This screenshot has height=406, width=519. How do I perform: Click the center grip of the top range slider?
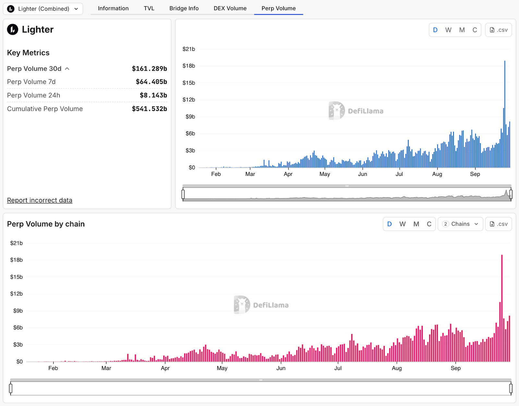point(347,186)
